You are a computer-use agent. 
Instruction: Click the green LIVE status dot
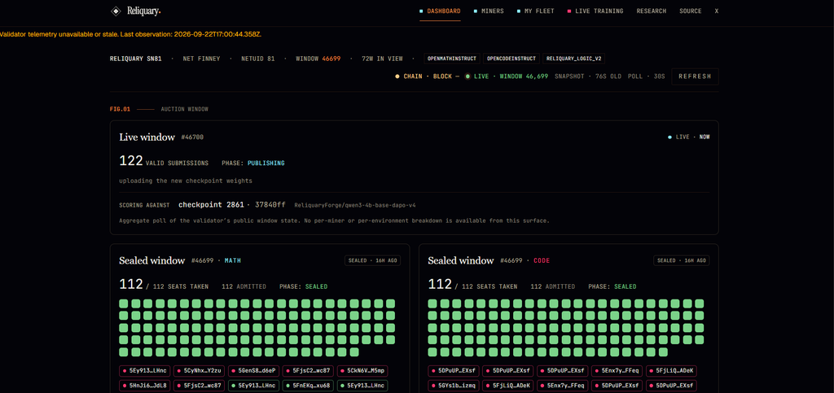click(467, 76)
